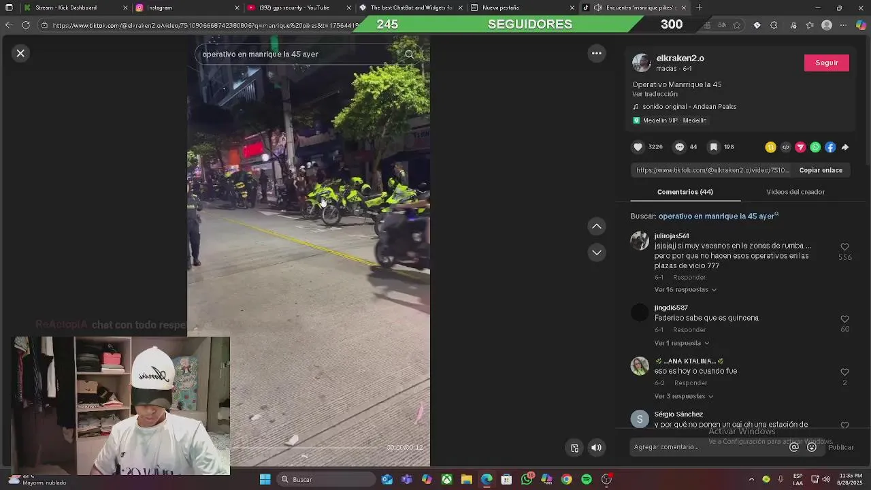
Task: Switch to Nueva pestaña tab
Action: pyautogui.click(x=523, y=7)
